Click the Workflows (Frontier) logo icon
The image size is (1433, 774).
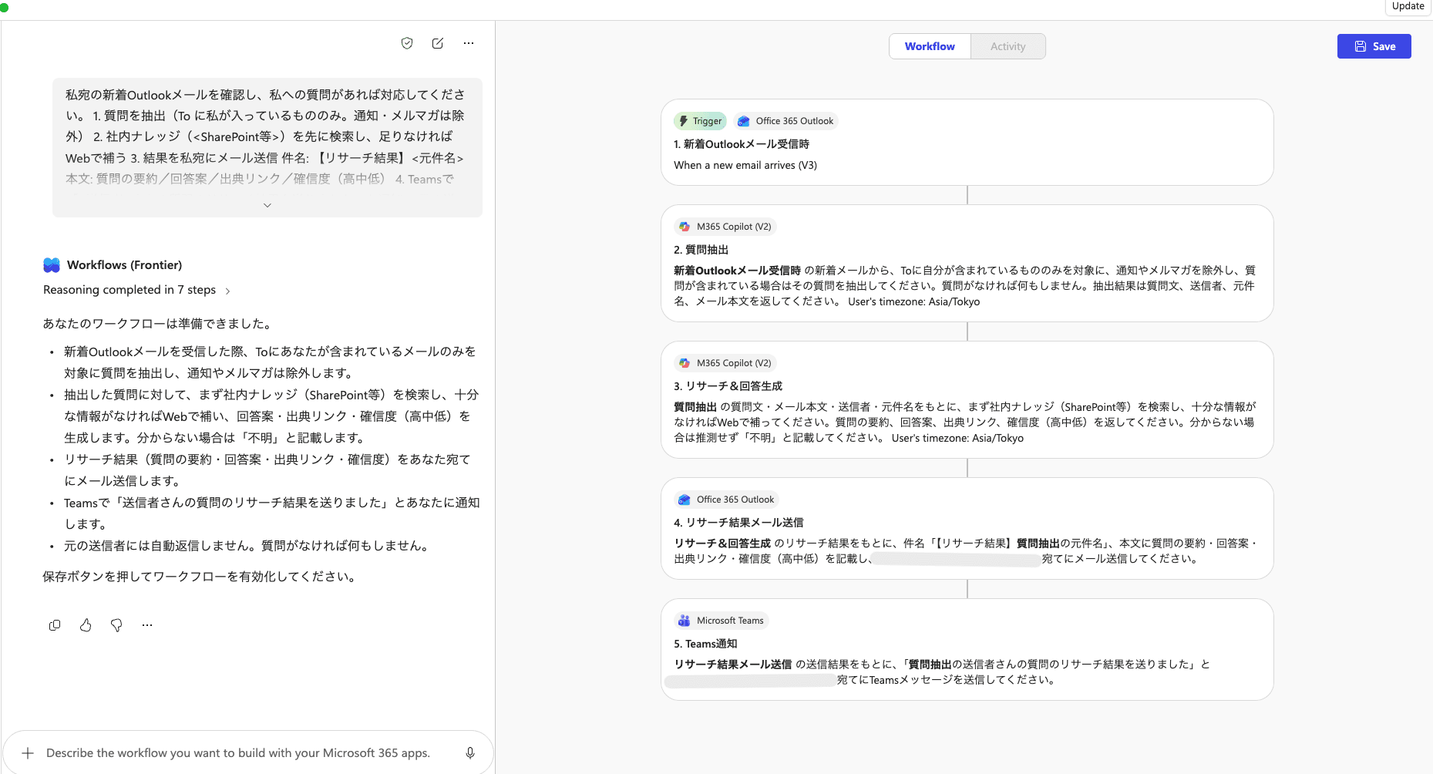click(x=52, y=265)
